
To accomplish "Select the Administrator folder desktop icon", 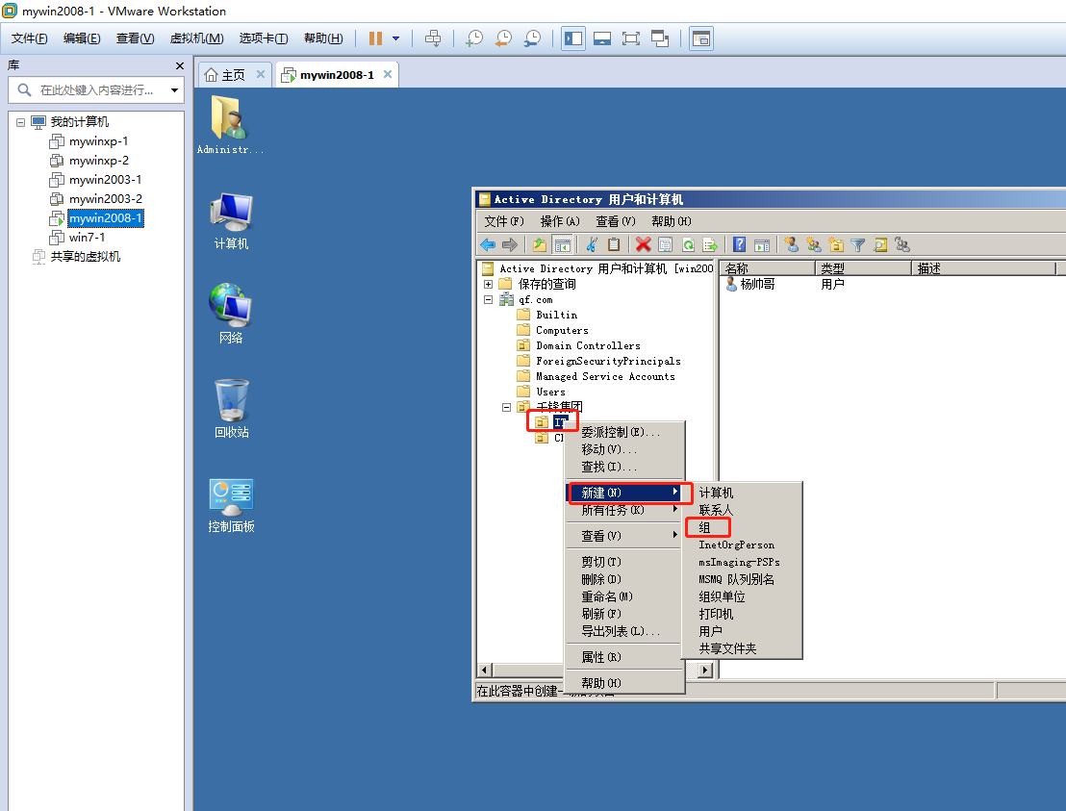I will 230,125.
